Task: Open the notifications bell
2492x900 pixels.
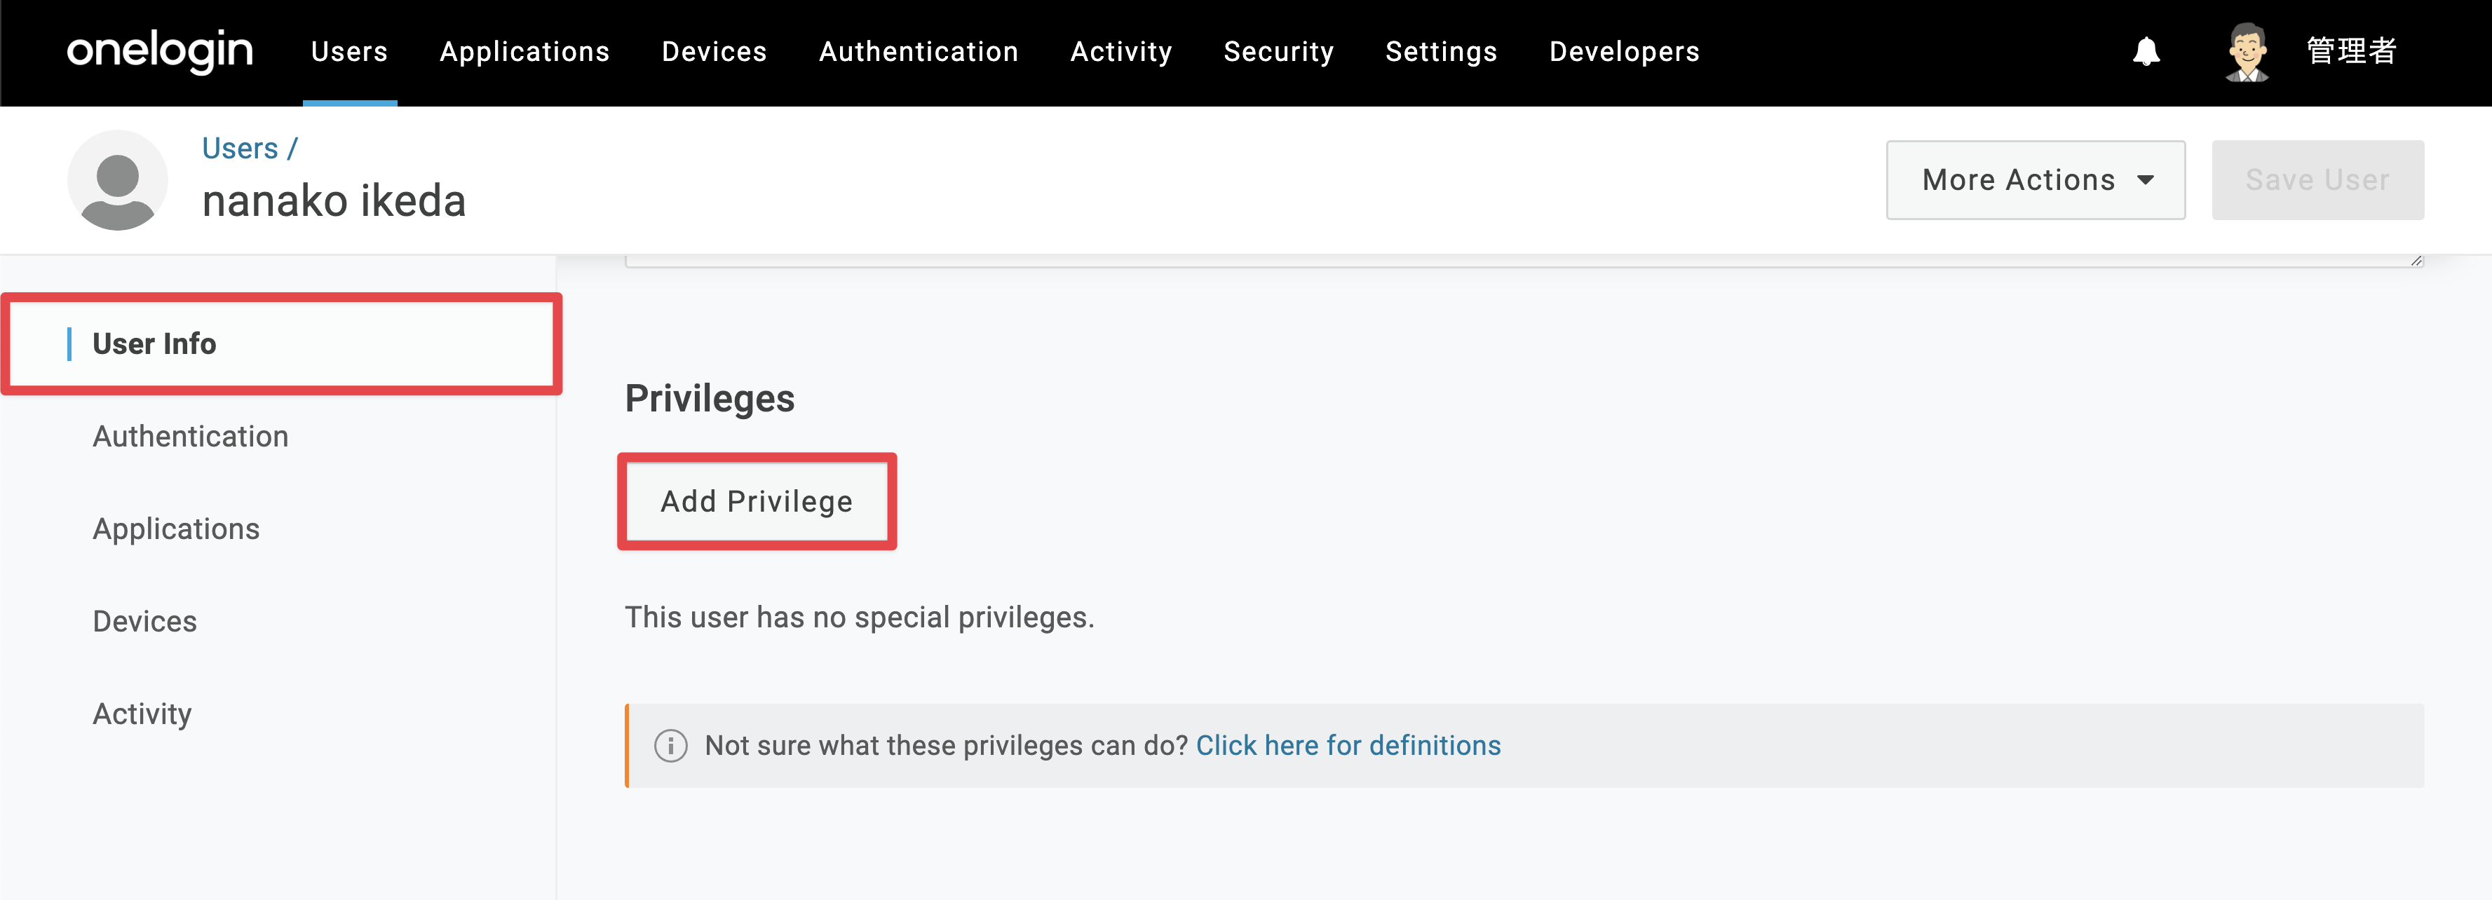Action: [2146, 51]
